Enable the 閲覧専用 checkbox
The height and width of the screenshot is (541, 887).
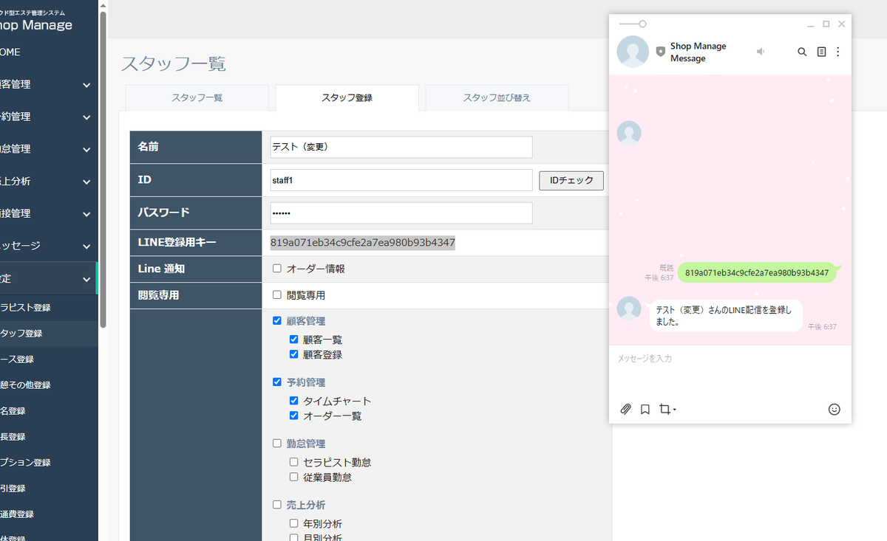[x=277, y=294]
